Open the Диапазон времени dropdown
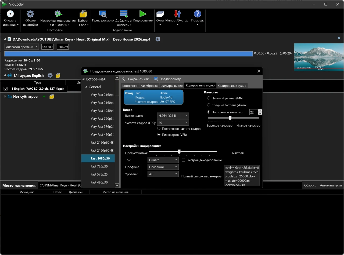Image resolution: width=344 pixels, height=255 pixels. coord(22,47)
